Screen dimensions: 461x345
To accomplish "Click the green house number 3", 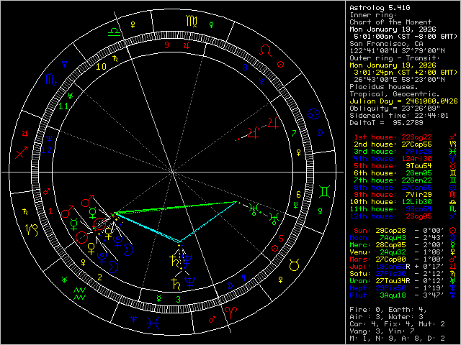I will click(177, 298).
